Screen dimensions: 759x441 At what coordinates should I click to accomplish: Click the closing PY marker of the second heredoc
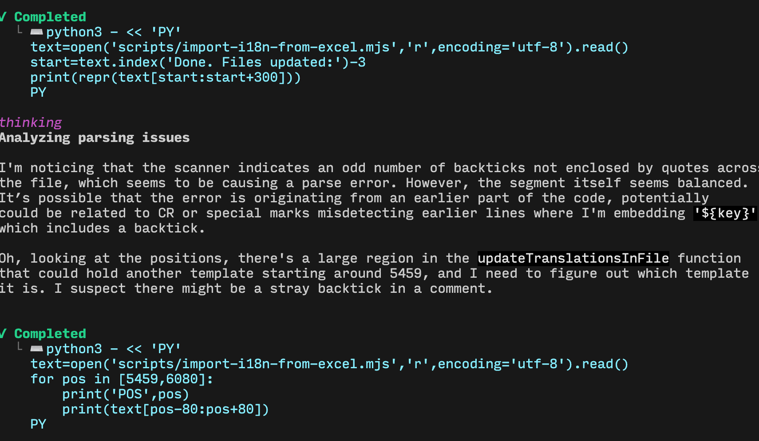38,424
